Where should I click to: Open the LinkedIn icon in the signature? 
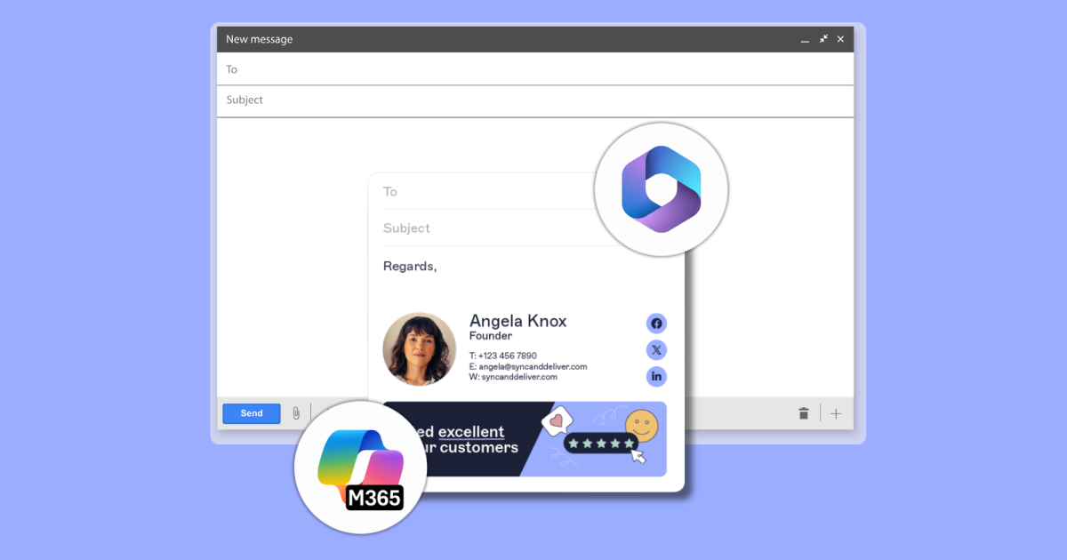click(656, 377)
